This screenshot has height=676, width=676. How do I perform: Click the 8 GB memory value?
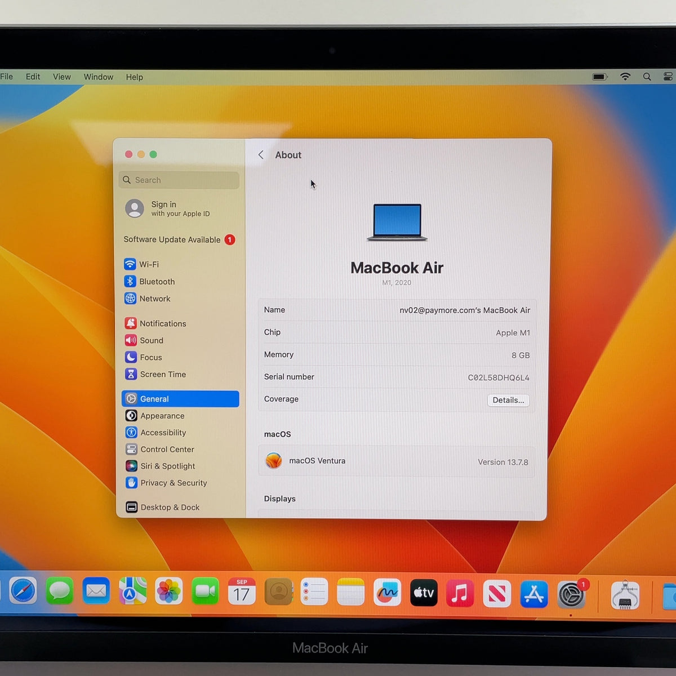click(521, 355)
